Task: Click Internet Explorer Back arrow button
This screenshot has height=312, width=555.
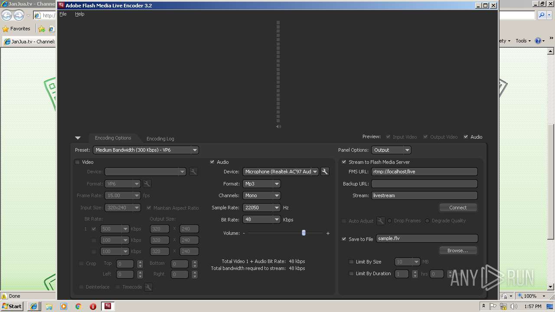Action: click(7, 16)
